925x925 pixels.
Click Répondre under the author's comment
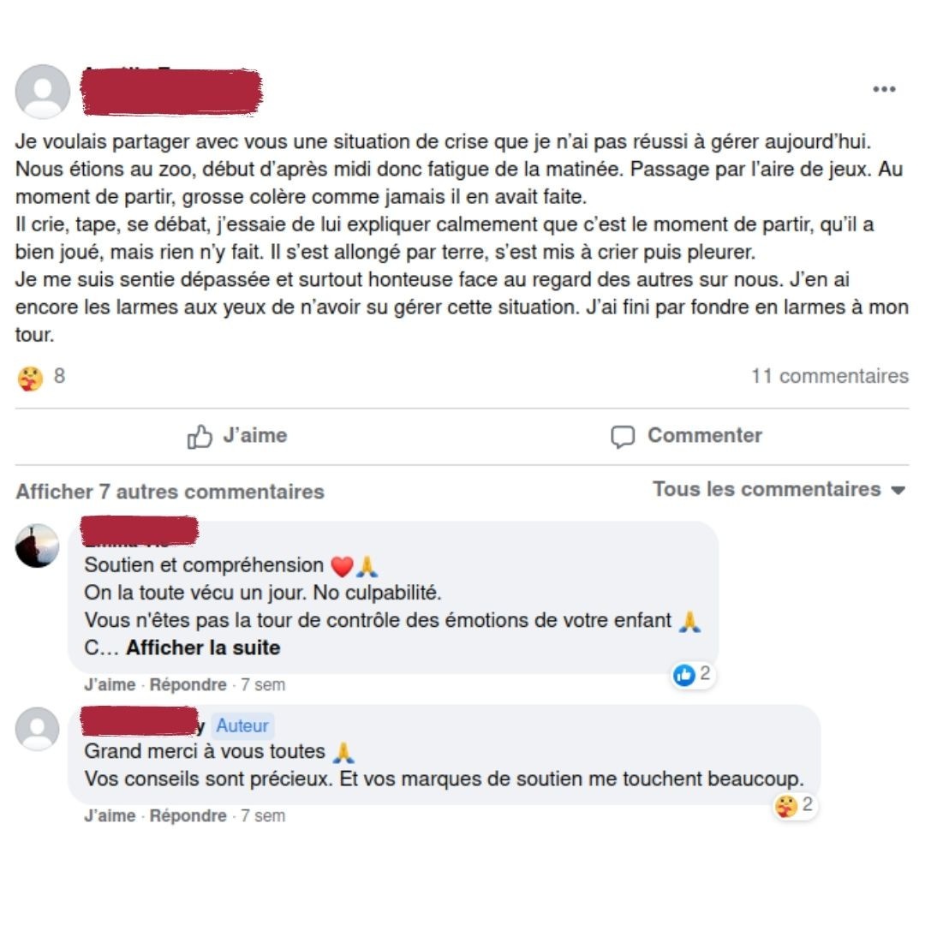pyautogui.click(x=188, y=815)
